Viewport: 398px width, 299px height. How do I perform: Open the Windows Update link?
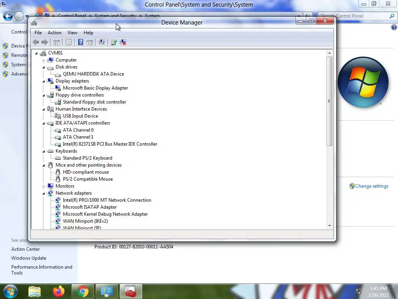29,258
